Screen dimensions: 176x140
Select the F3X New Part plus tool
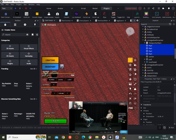point(130,79)
